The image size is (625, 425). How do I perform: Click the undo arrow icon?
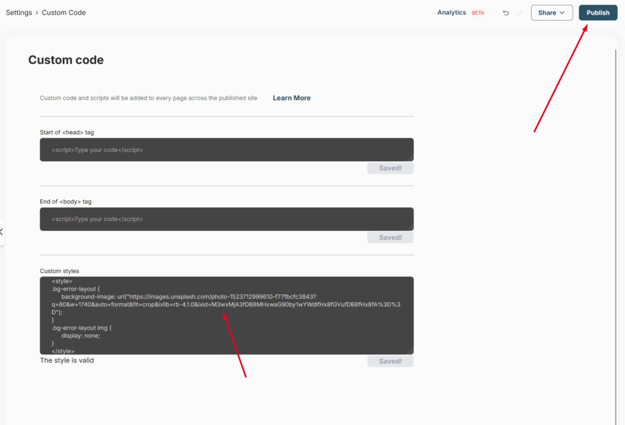click(x=506, y=13)
